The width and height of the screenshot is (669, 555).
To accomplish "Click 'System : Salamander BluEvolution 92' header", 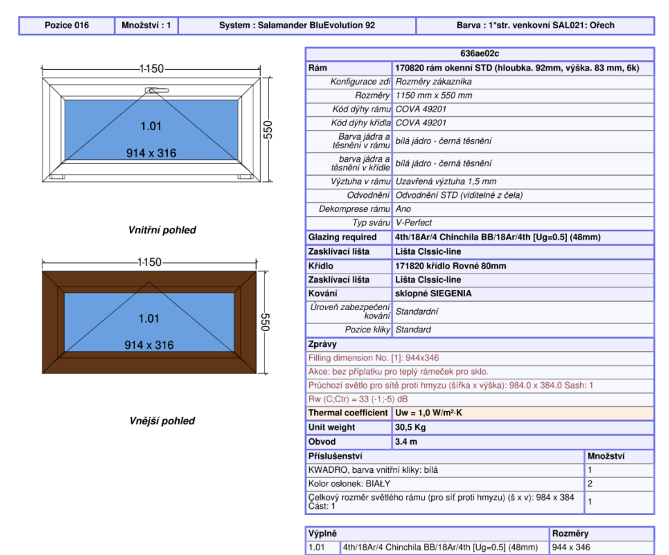I will click(297, 25).
